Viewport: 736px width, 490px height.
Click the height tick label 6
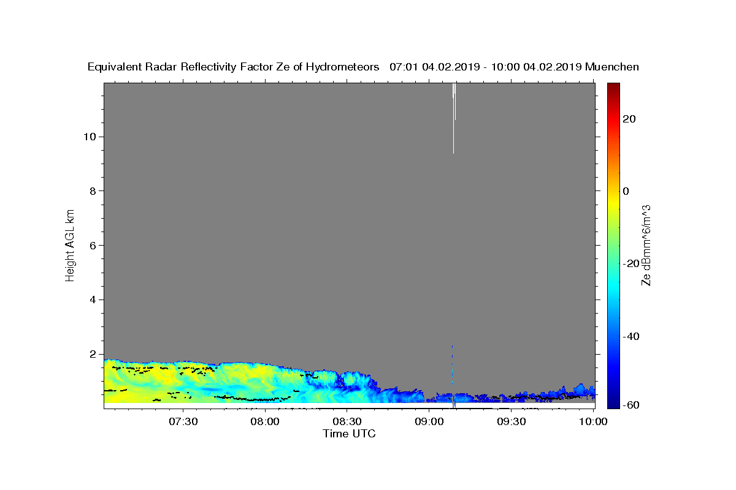[x=92, y=245]
